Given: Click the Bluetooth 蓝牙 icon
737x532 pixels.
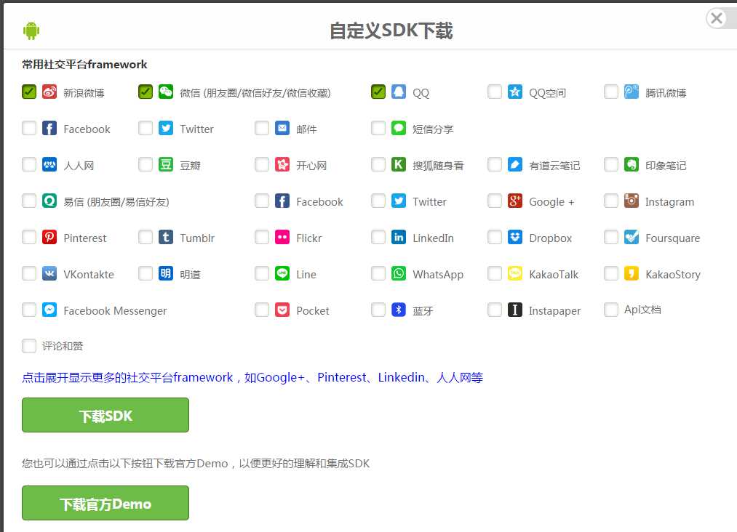Looking at the screenshot, I should pyautogui.click(x=399, y=310).
